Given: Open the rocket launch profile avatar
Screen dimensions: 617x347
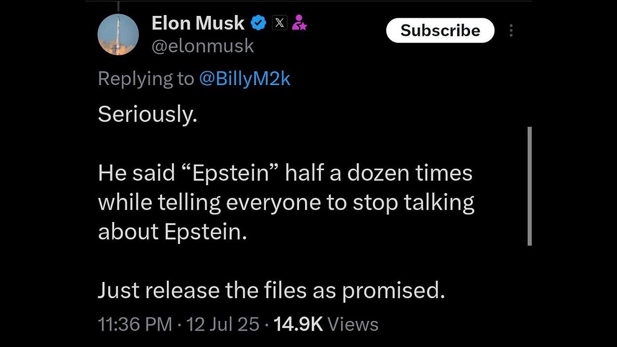Looking at the screenshot, I should point(118,34).
